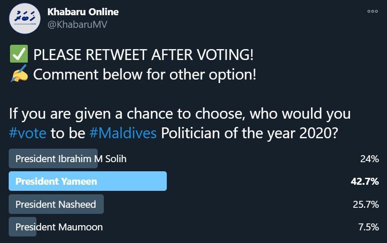Screen dimensions: 387x243
Task: Choose the President Nasheed poll option
Action: (x=56, y=204)
